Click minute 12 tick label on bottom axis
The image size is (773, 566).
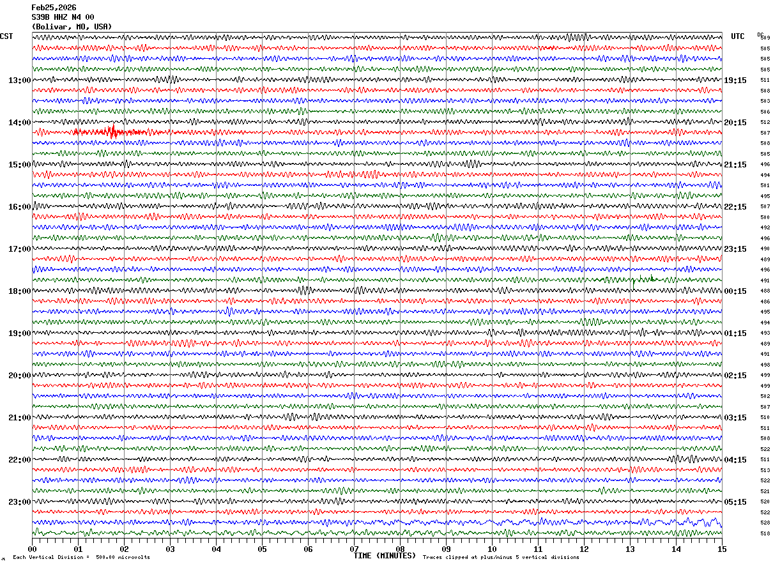pos(584,549)
